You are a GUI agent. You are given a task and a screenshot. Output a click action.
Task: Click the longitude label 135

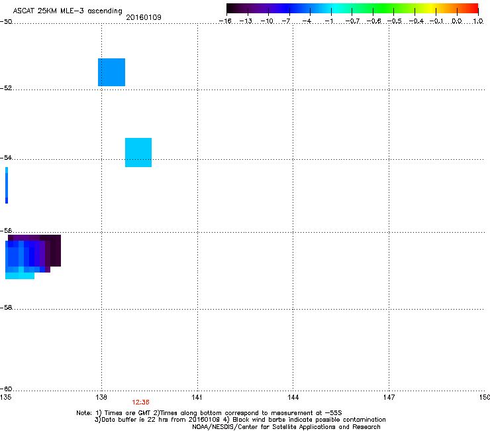point(5,397)
